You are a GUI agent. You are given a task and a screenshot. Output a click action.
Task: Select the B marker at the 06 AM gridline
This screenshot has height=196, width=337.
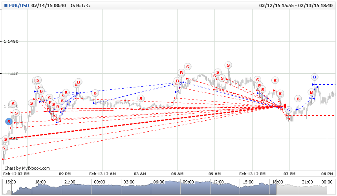(178, 81)
